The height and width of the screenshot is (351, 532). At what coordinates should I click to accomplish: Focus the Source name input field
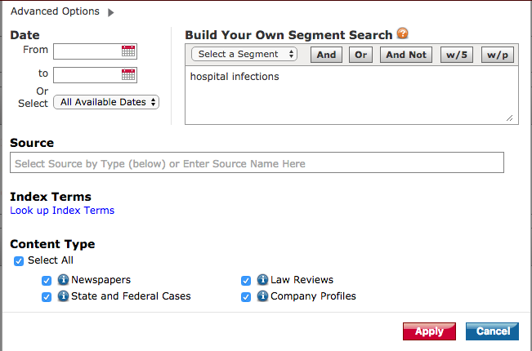point(257,162)
